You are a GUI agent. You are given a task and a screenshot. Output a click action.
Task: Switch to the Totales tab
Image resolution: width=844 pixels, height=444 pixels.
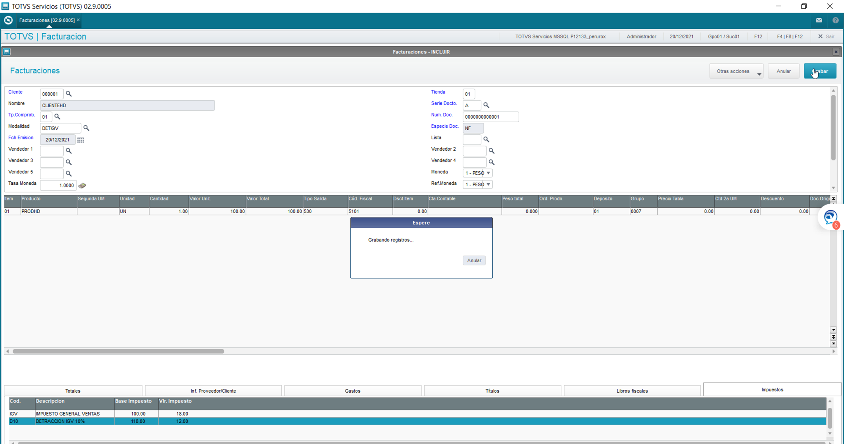point(73,391)
